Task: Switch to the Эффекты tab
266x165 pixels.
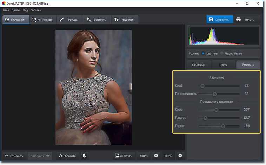Action: (97, 20)
